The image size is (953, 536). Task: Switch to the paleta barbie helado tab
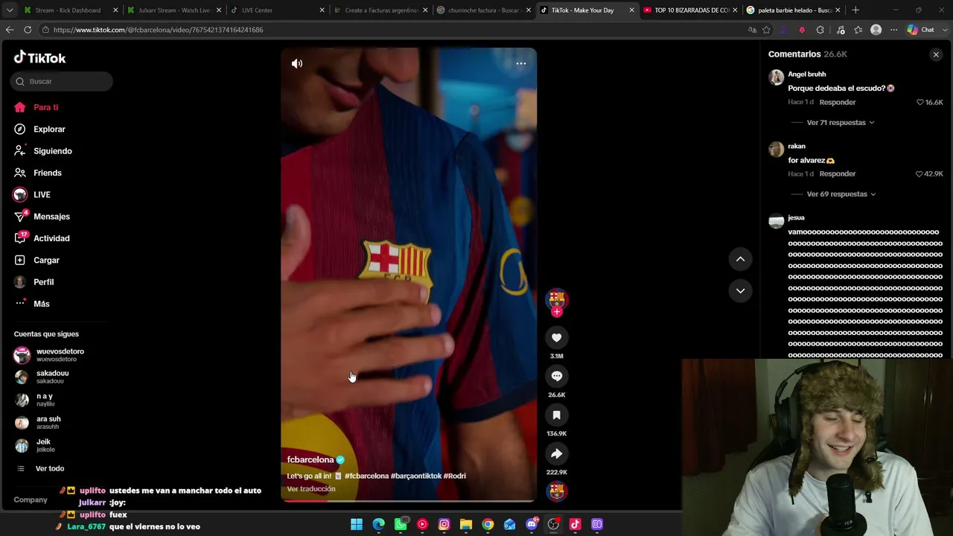[x=792, y=10]
